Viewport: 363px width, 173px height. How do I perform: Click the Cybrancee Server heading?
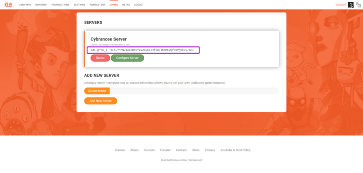pos(109,39)
